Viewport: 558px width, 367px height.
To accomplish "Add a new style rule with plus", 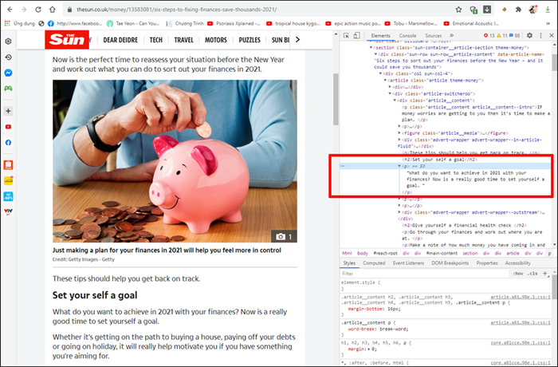I will click(544, 274).
